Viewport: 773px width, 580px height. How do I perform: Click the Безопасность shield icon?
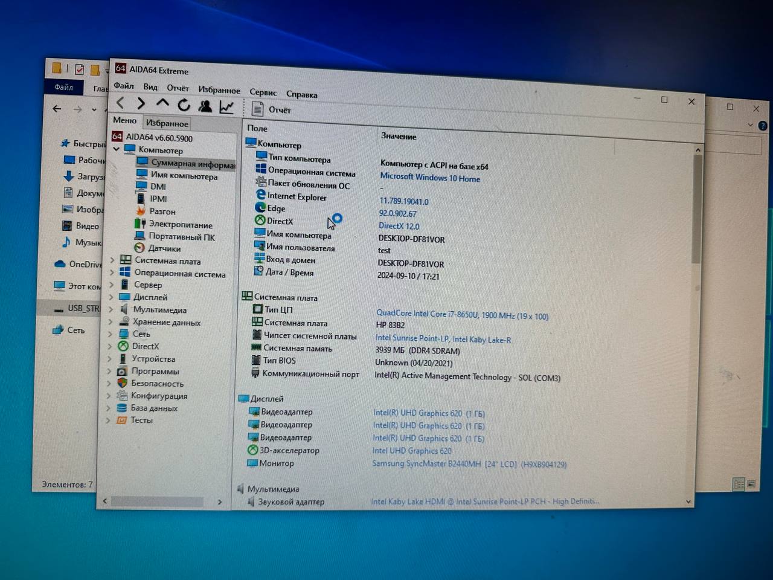(x=122, y=383)
